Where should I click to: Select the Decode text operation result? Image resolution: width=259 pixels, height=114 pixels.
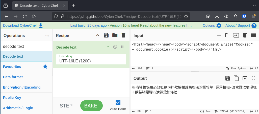(x=26, y=56)
